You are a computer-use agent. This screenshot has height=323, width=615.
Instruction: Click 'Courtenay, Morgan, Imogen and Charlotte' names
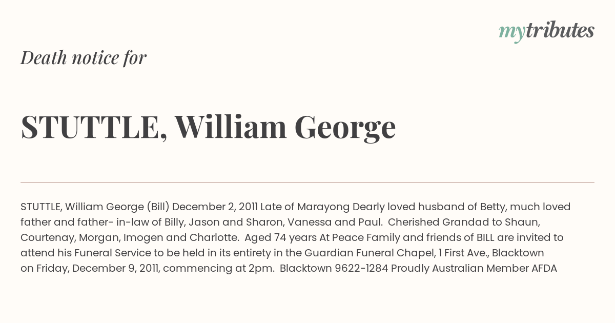point(130,238)
